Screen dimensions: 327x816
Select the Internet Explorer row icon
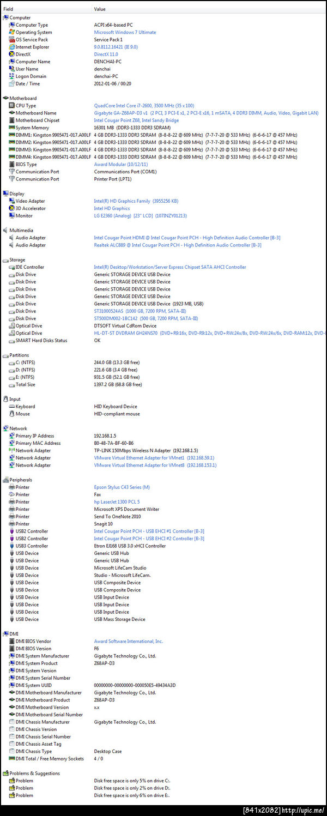pos(11,47)
